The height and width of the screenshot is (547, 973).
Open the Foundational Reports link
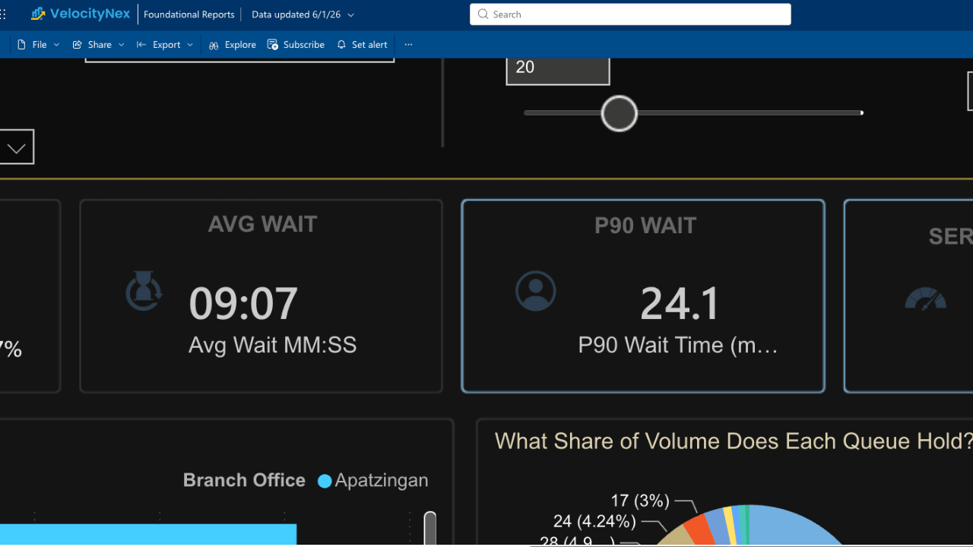tap(189, 14)
